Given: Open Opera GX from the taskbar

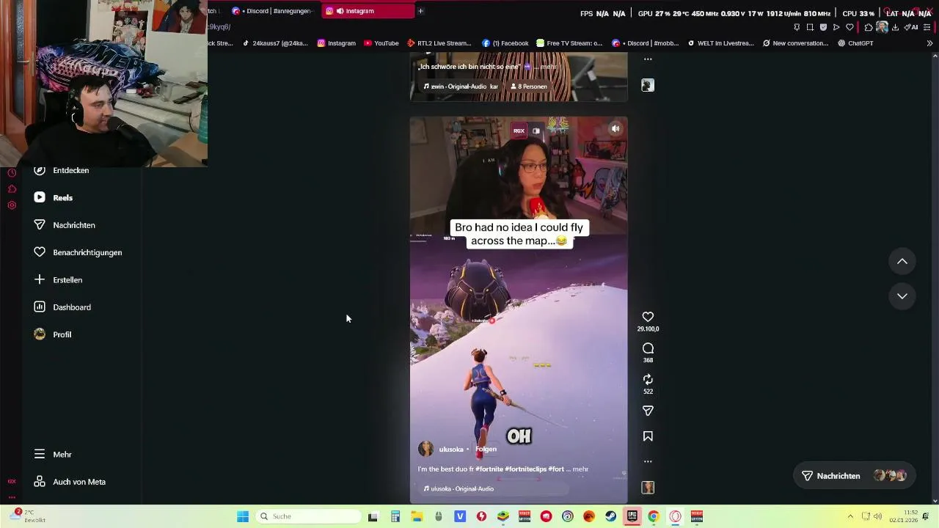Looking at the screenshot, I should [x=675, y=516].
